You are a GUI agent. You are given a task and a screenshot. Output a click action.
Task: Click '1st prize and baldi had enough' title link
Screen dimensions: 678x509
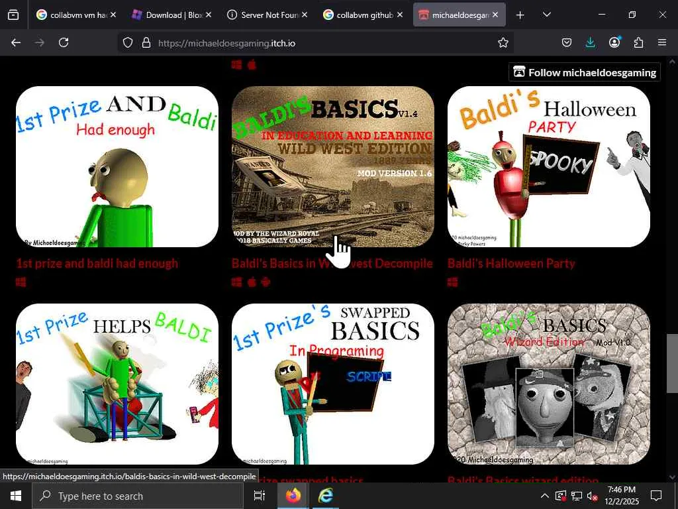[97, 263]
